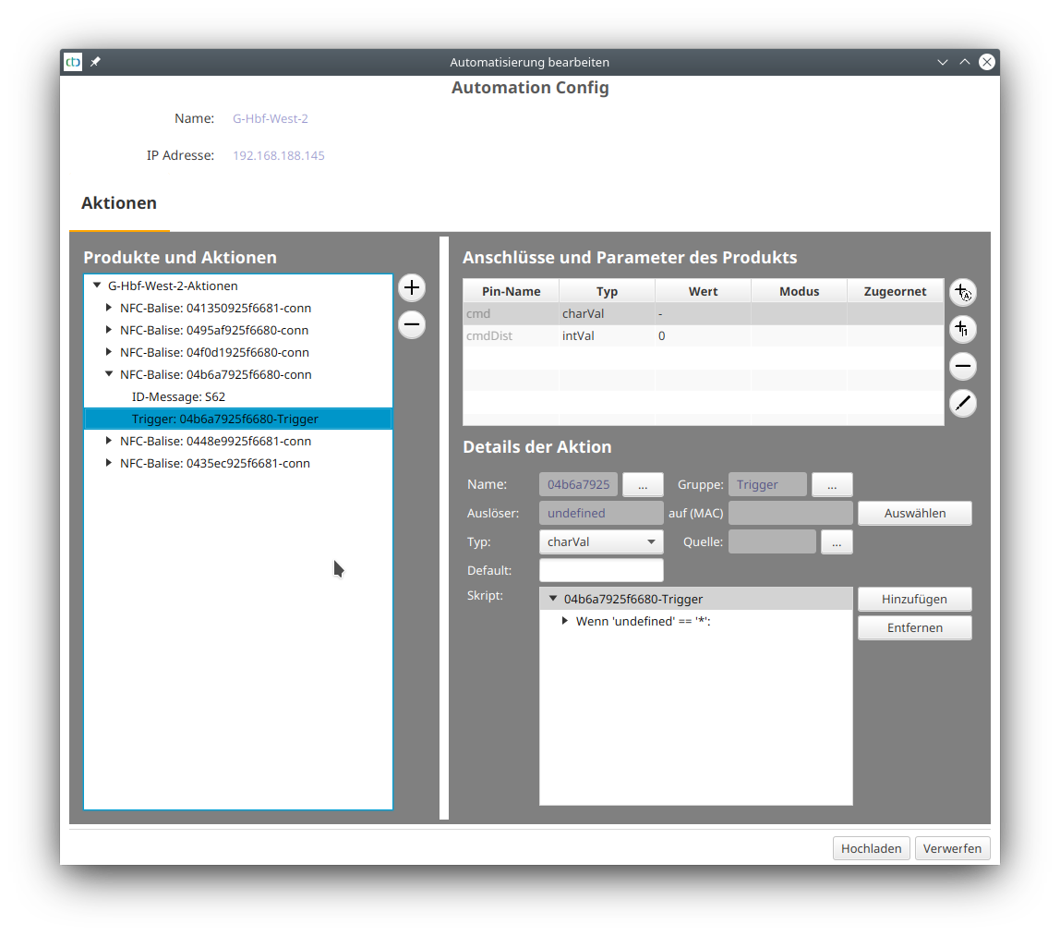The height and width of the screenshot is (936, 1060).
Task: Switch to the Aktionen tab
Action: pos(119,203)
